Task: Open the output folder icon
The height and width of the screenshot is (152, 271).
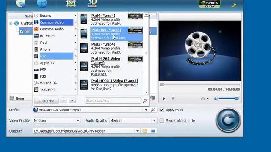Action: [145, 131]
